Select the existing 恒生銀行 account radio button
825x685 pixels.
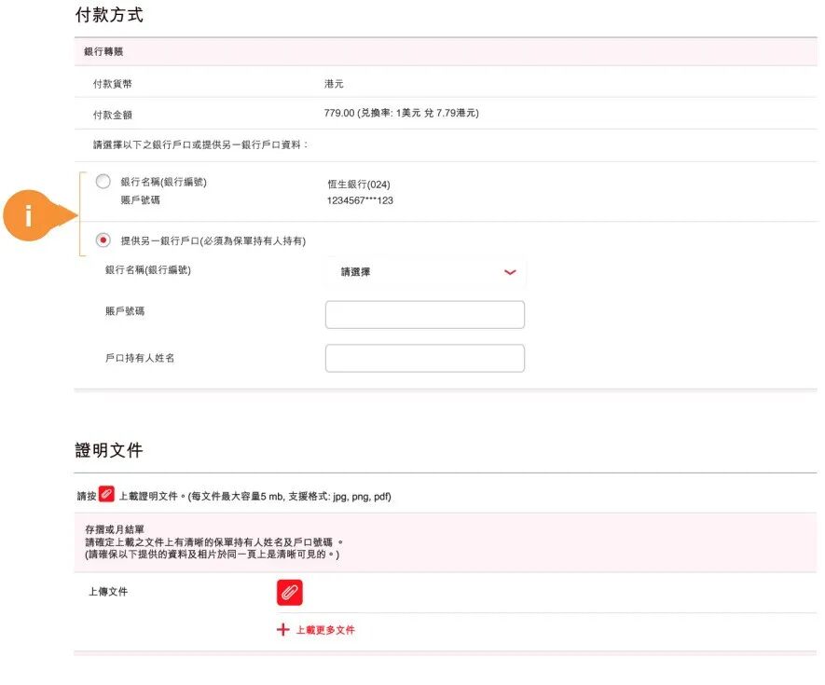pos(103,182)
